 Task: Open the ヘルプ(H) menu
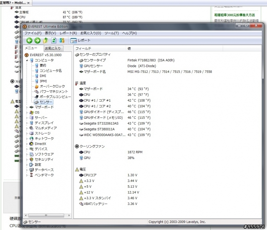tap(129, 33)
